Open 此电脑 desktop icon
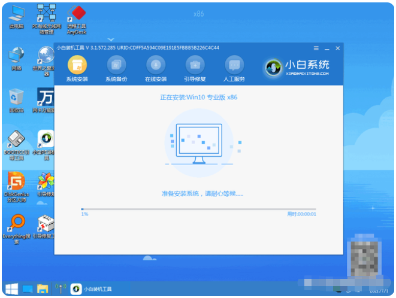This screenshot has width=396, height=298. point(16,17)
